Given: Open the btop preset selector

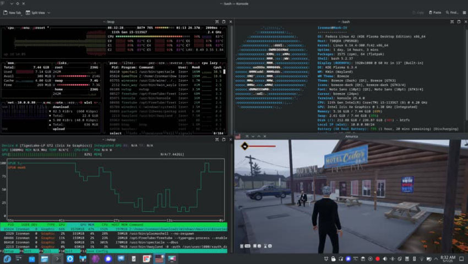Looking at the screenshot, I should (40, 28).
